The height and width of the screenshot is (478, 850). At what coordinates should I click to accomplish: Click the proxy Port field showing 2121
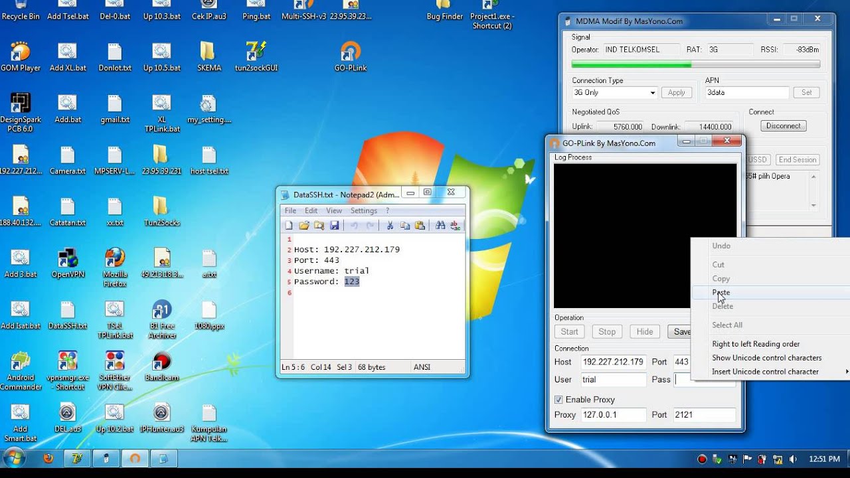[x=704, y=414]
